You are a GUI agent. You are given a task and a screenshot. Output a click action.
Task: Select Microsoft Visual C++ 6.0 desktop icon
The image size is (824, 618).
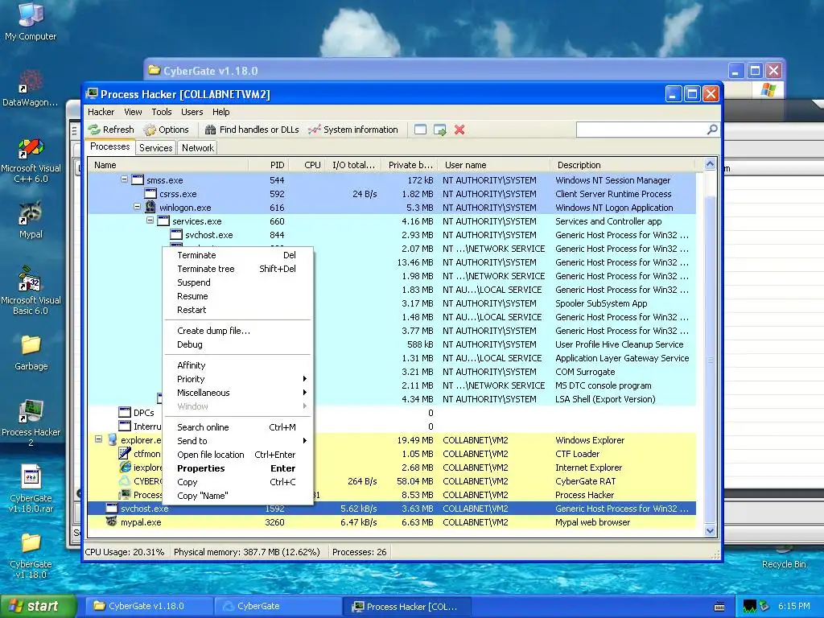pos(31,160)
